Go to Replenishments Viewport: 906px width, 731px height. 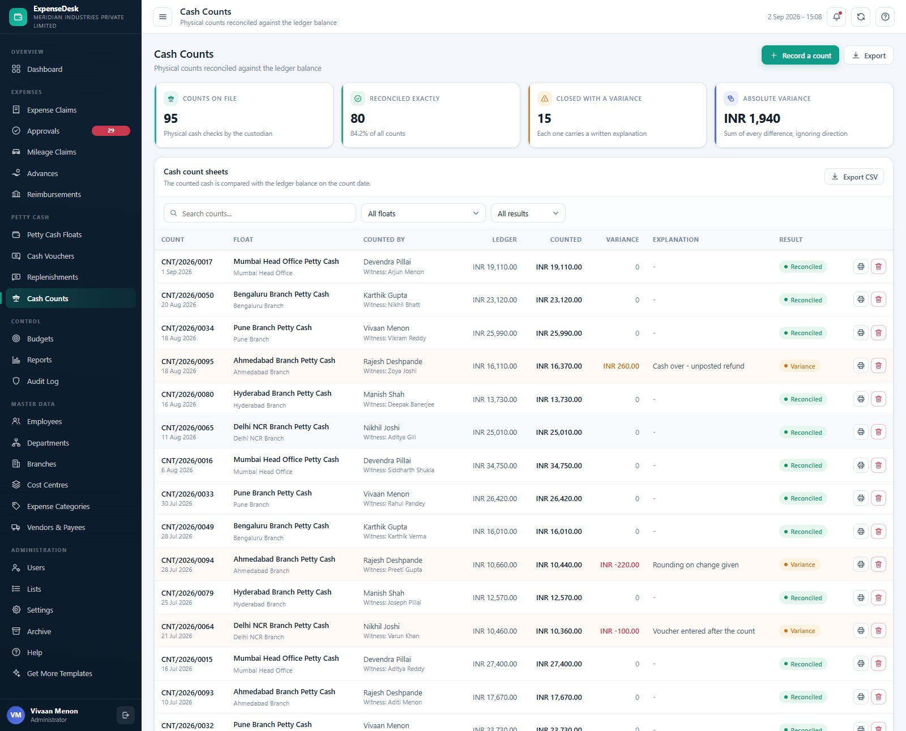(x=71, y=277)
